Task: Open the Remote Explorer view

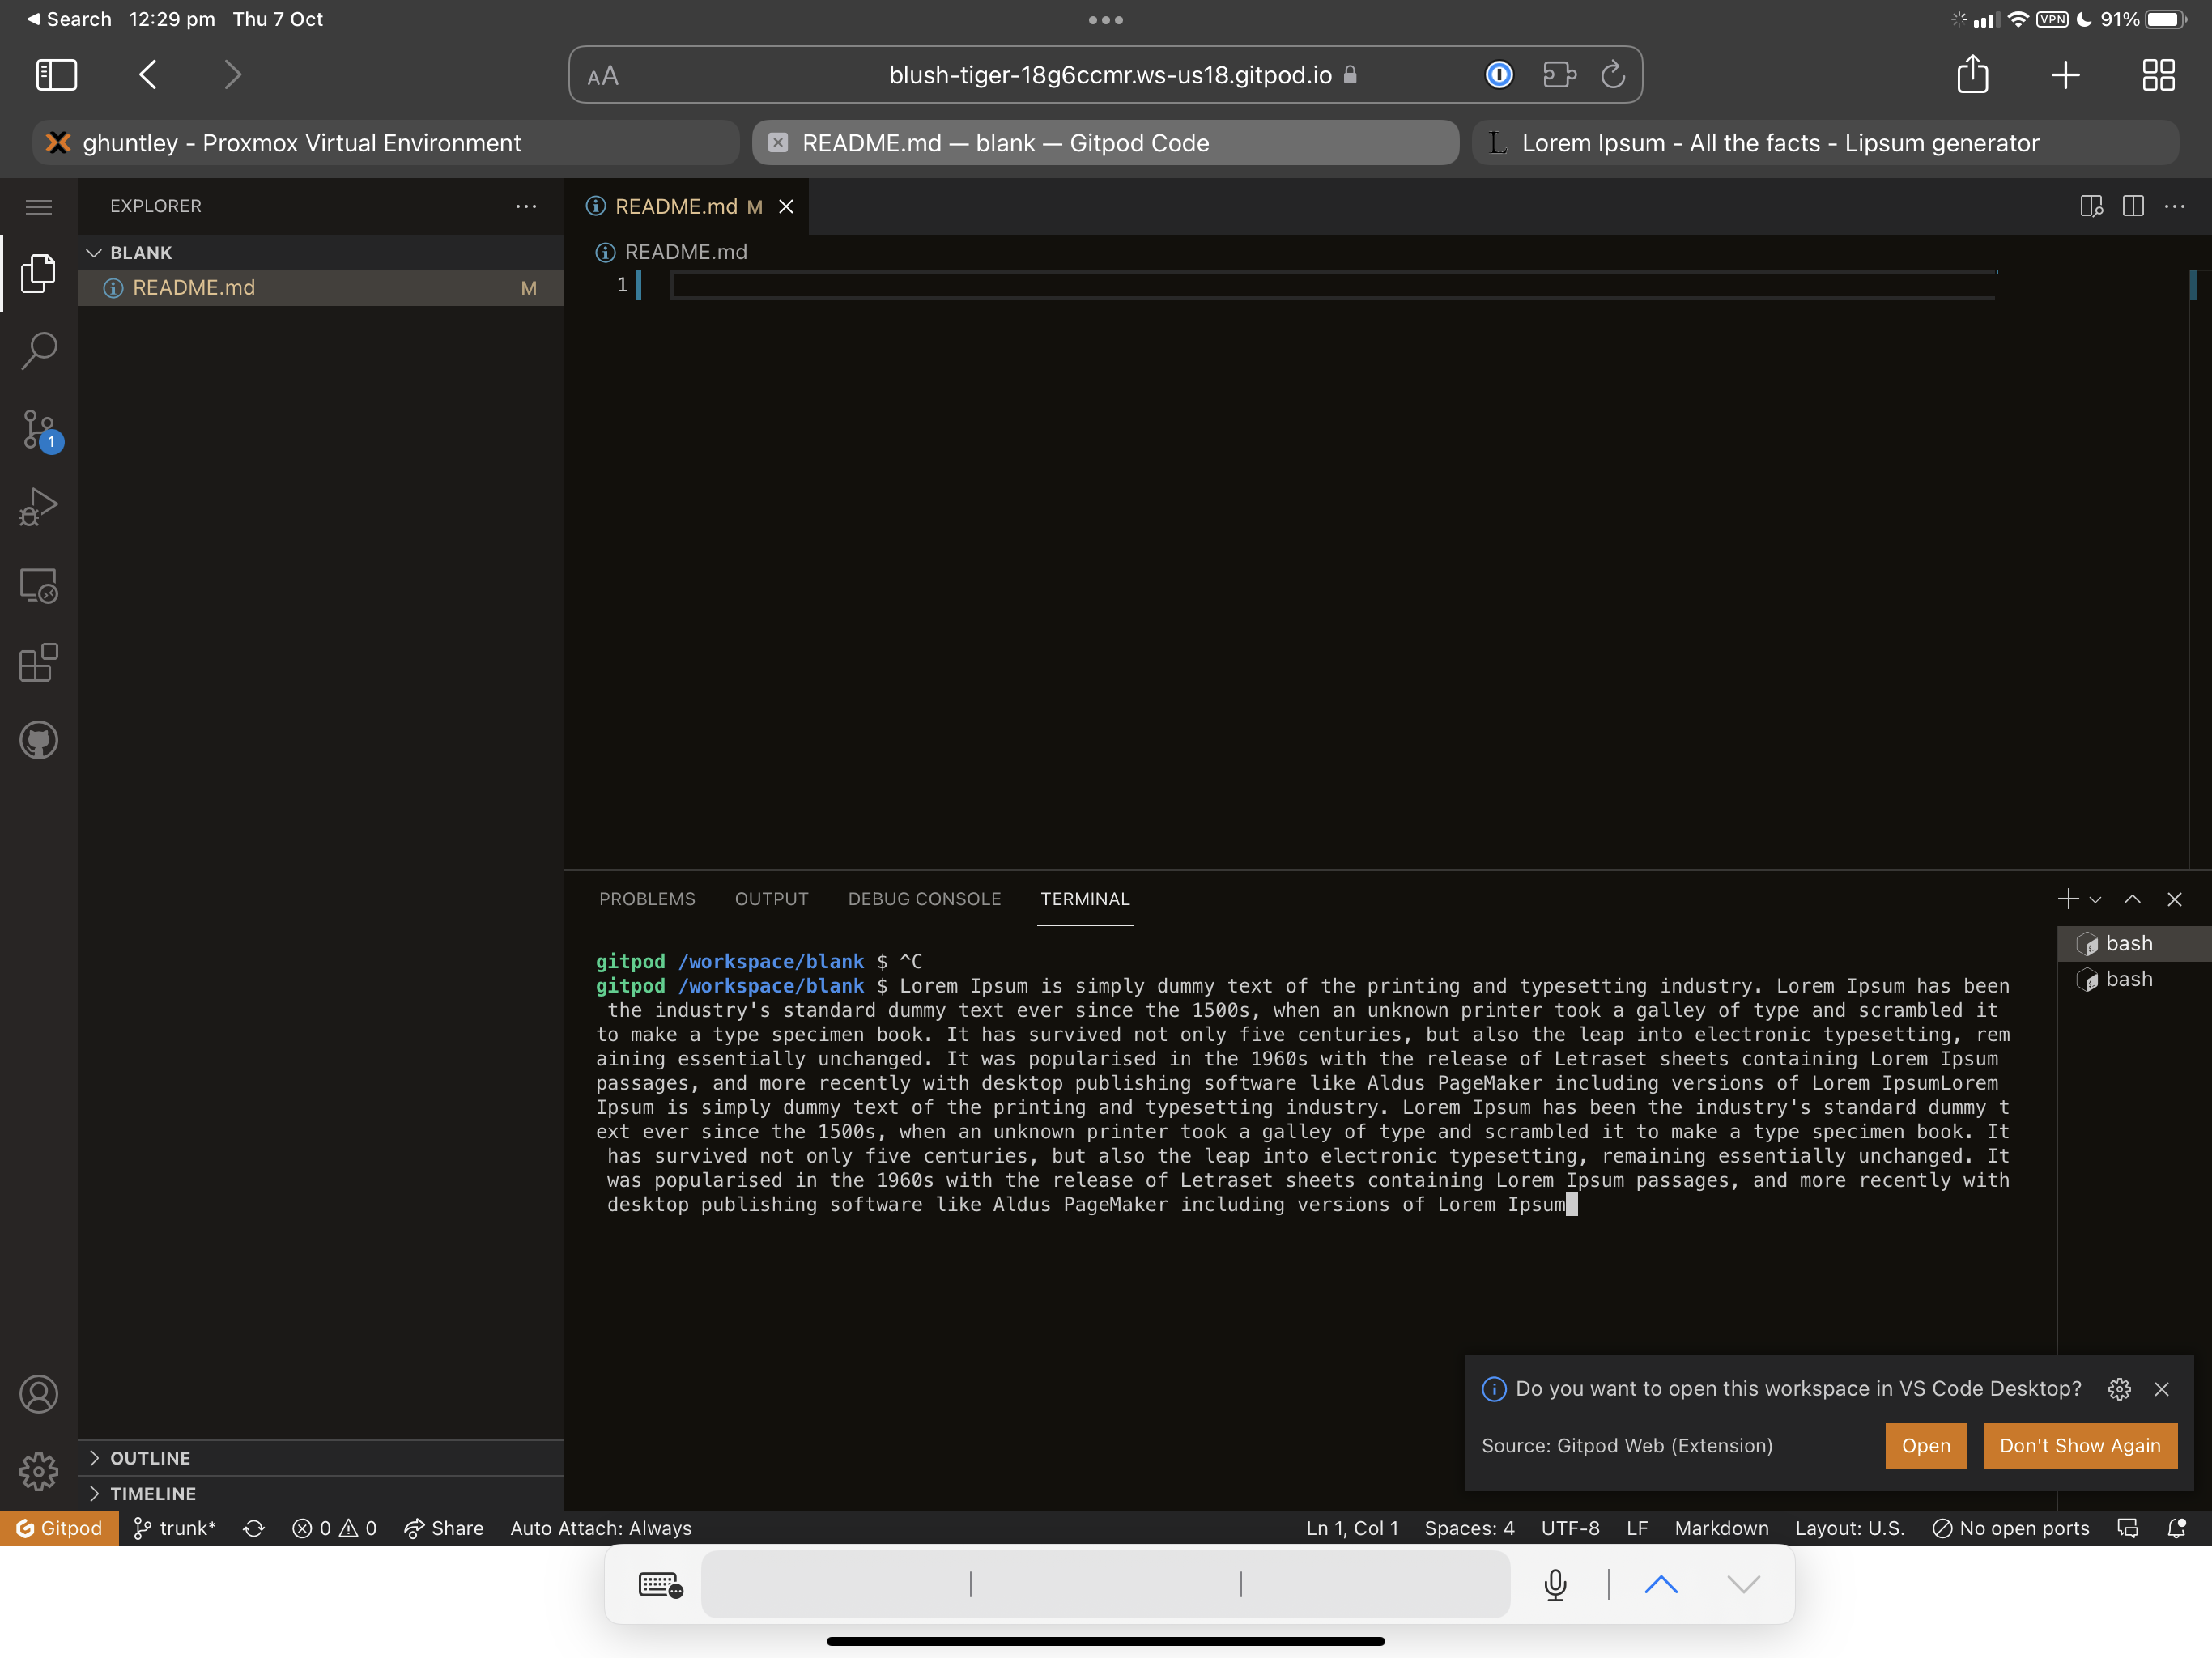Action: point(38,585)
